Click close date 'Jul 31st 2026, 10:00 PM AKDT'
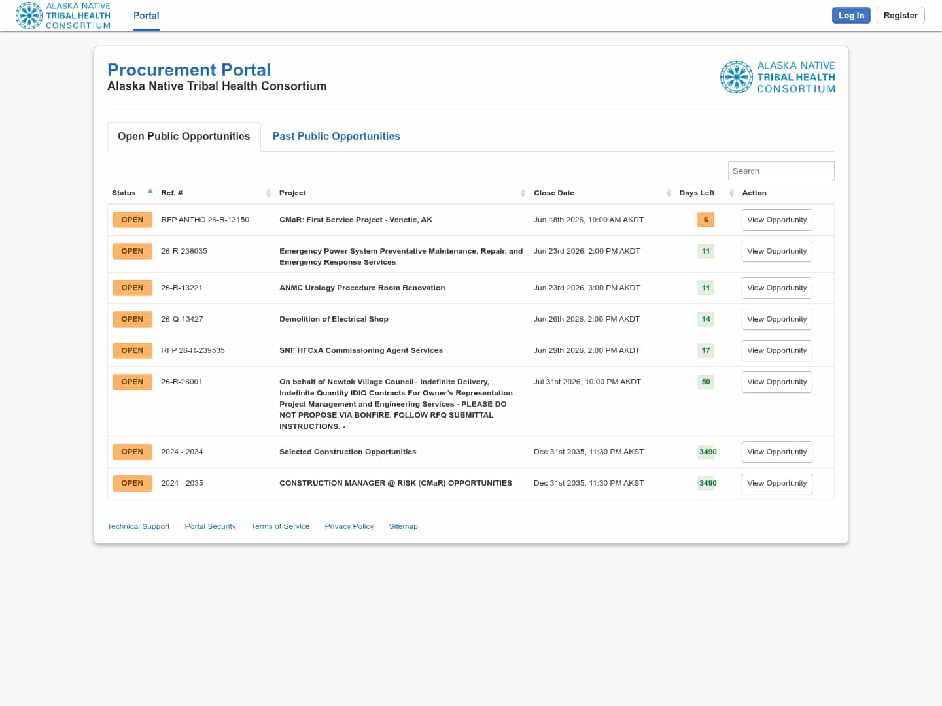942x706 pixels. [x=587, y=382]
